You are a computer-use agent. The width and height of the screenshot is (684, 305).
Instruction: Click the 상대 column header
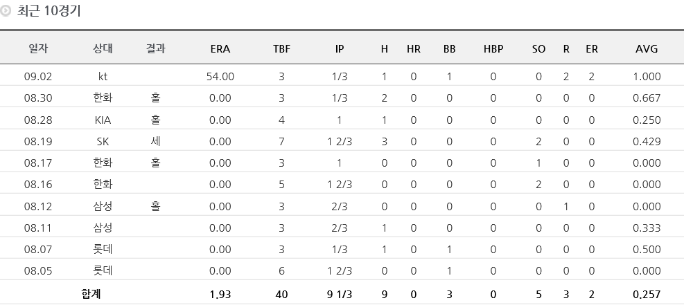click(x=103, y=49)
